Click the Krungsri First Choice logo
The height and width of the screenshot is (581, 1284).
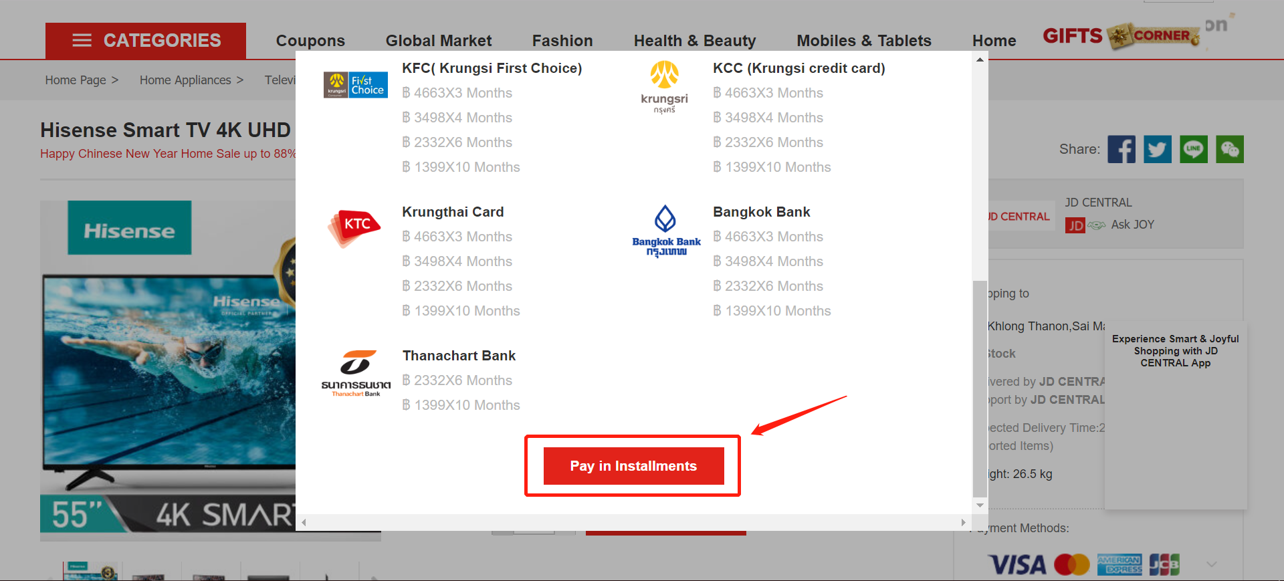(356, 85)
